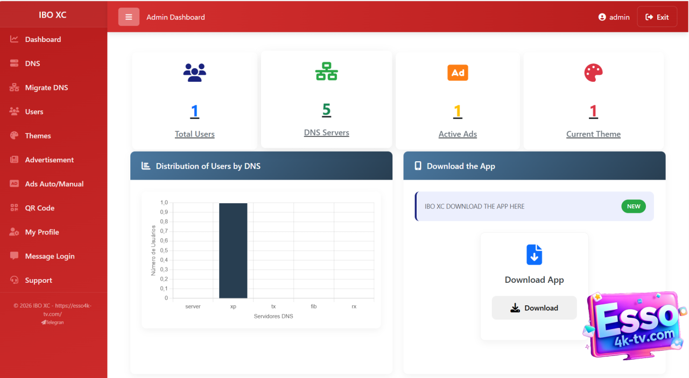The height and width of the screenshot is (378, 689).
Task: Click the orange Active Ads icon
Action: tap(458, 73)
